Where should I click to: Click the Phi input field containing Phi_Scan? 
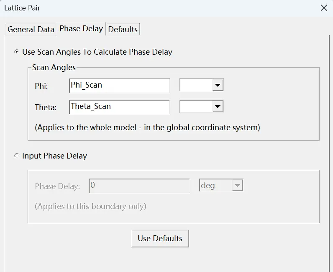(x=120, y=86)
